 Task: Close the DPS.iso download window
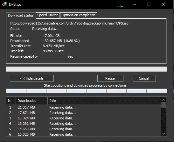click(164, 4)
